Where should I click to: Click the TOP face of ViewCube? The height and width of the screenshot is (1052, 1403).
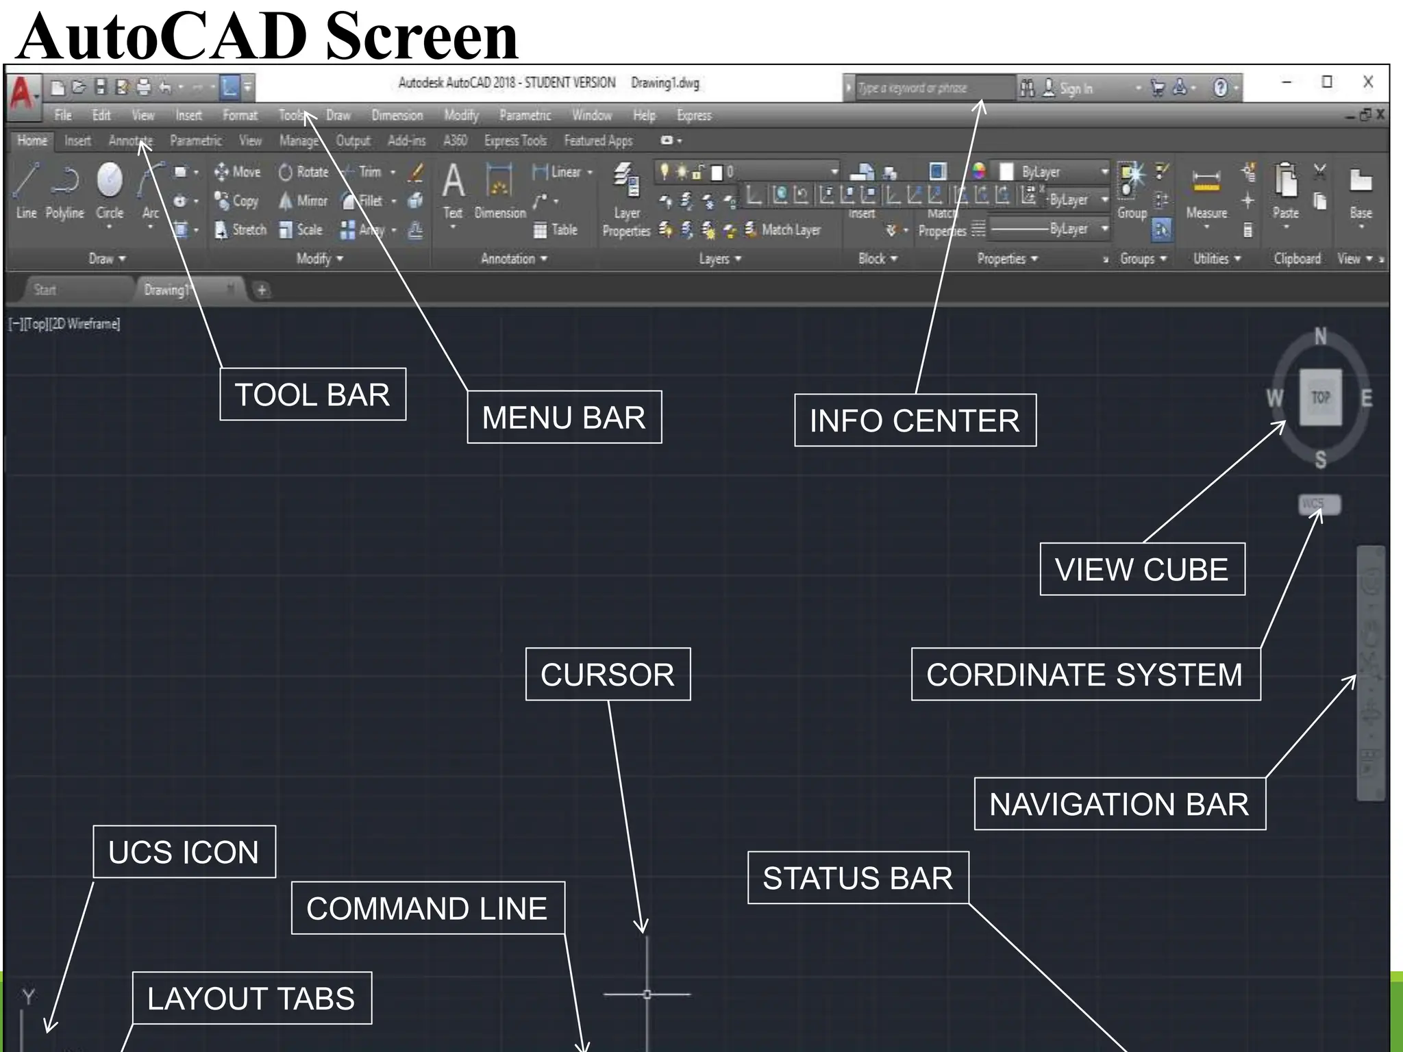point(1320,397)
